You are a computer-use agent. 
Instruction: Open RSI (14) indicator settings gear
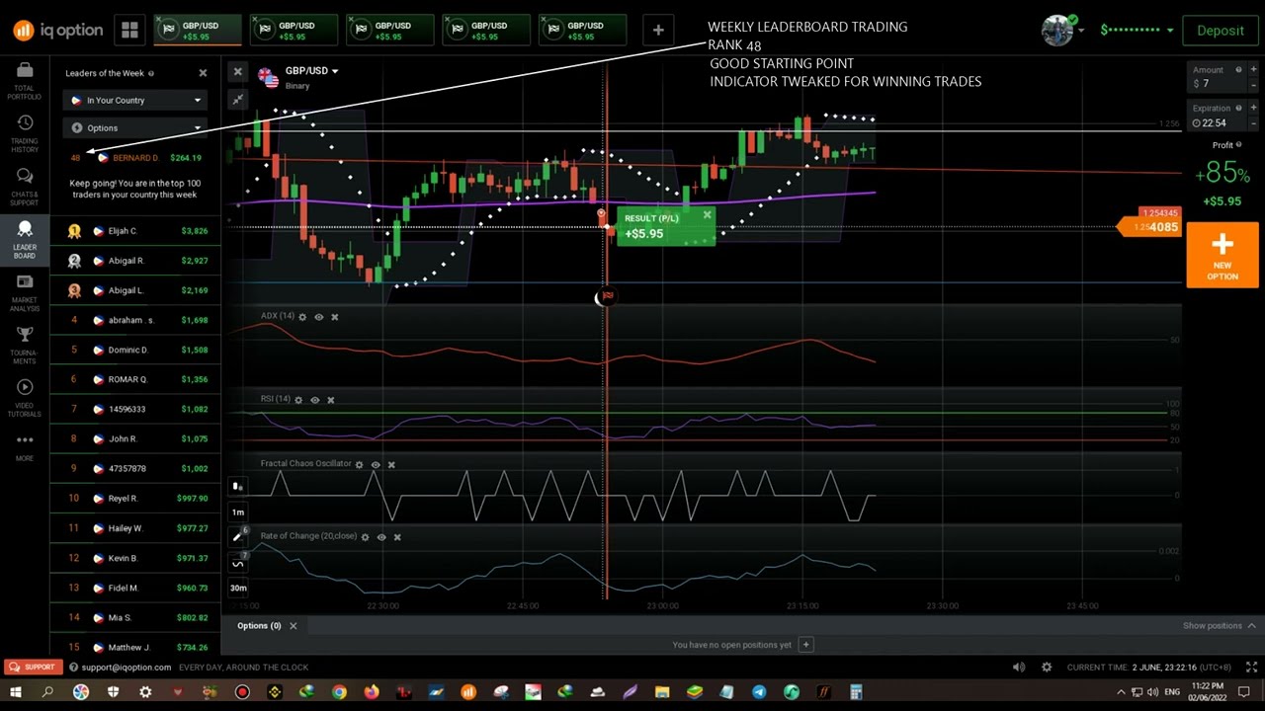(x=298, y=400)
